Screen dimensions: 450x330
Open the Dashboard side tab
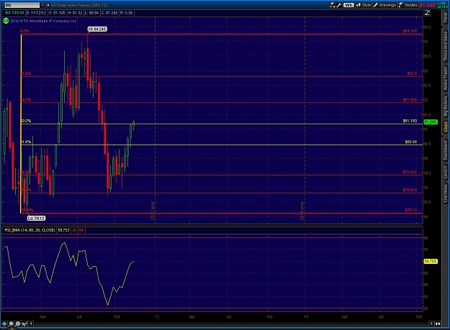(x=445, y=150)
